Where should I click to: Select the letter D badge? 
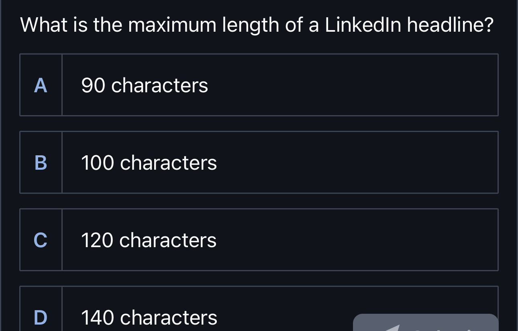40,317
